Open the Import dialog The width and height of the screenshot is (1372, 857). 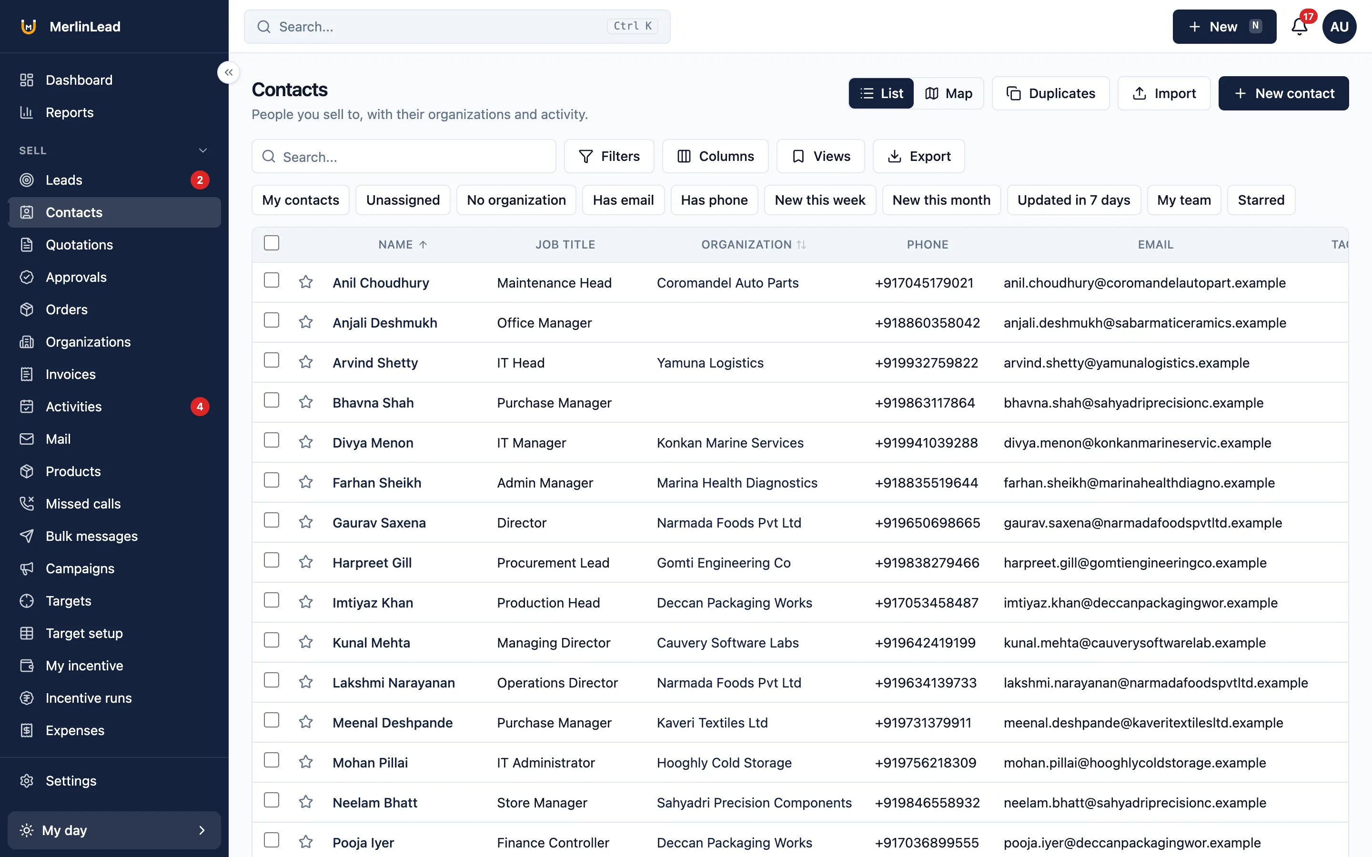pyautogui.click(x=1164, y=93)
